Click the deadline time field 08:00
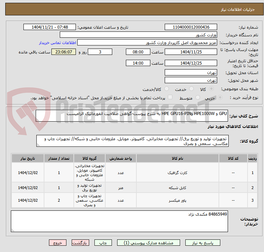 pyautogui.click(x=138, y=52)
